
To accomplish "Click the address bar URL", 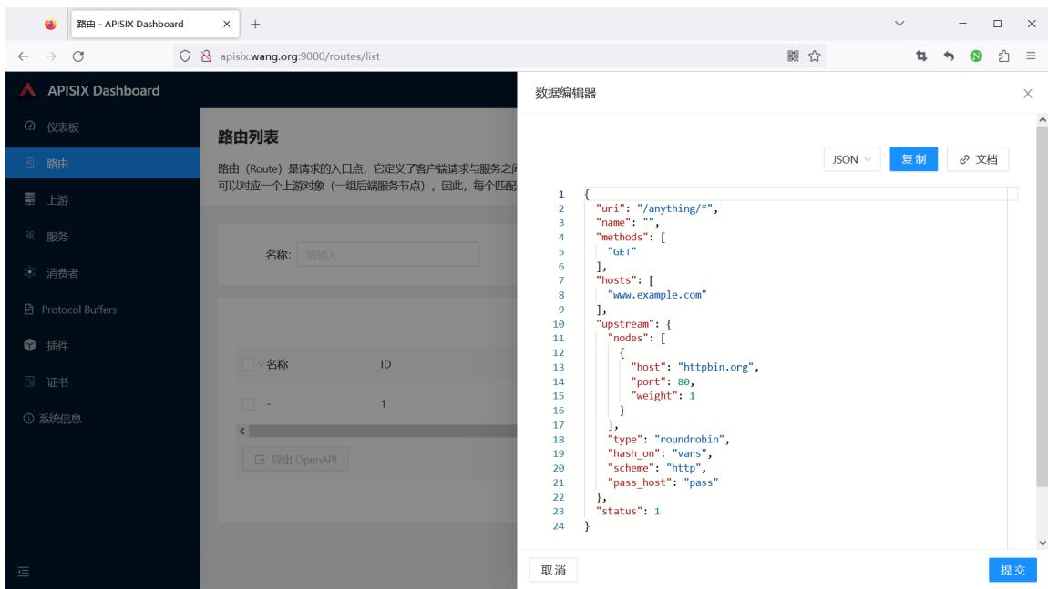I will [x=300, y=56].
